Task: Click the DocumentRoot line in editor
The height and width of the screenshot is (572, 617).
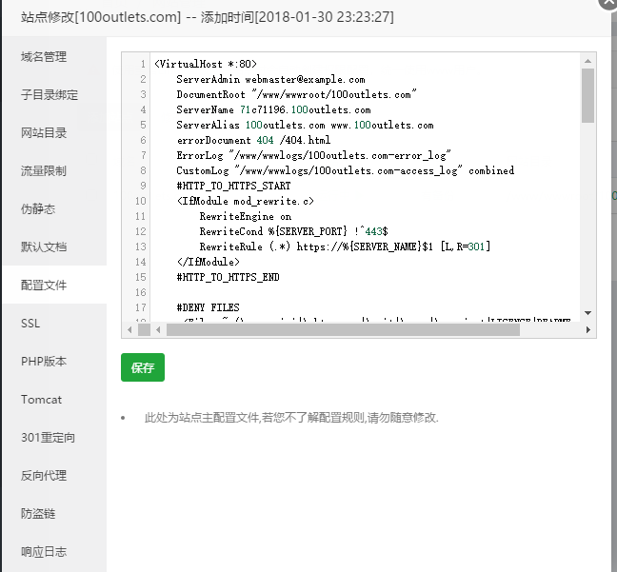Action: point(296,95)
